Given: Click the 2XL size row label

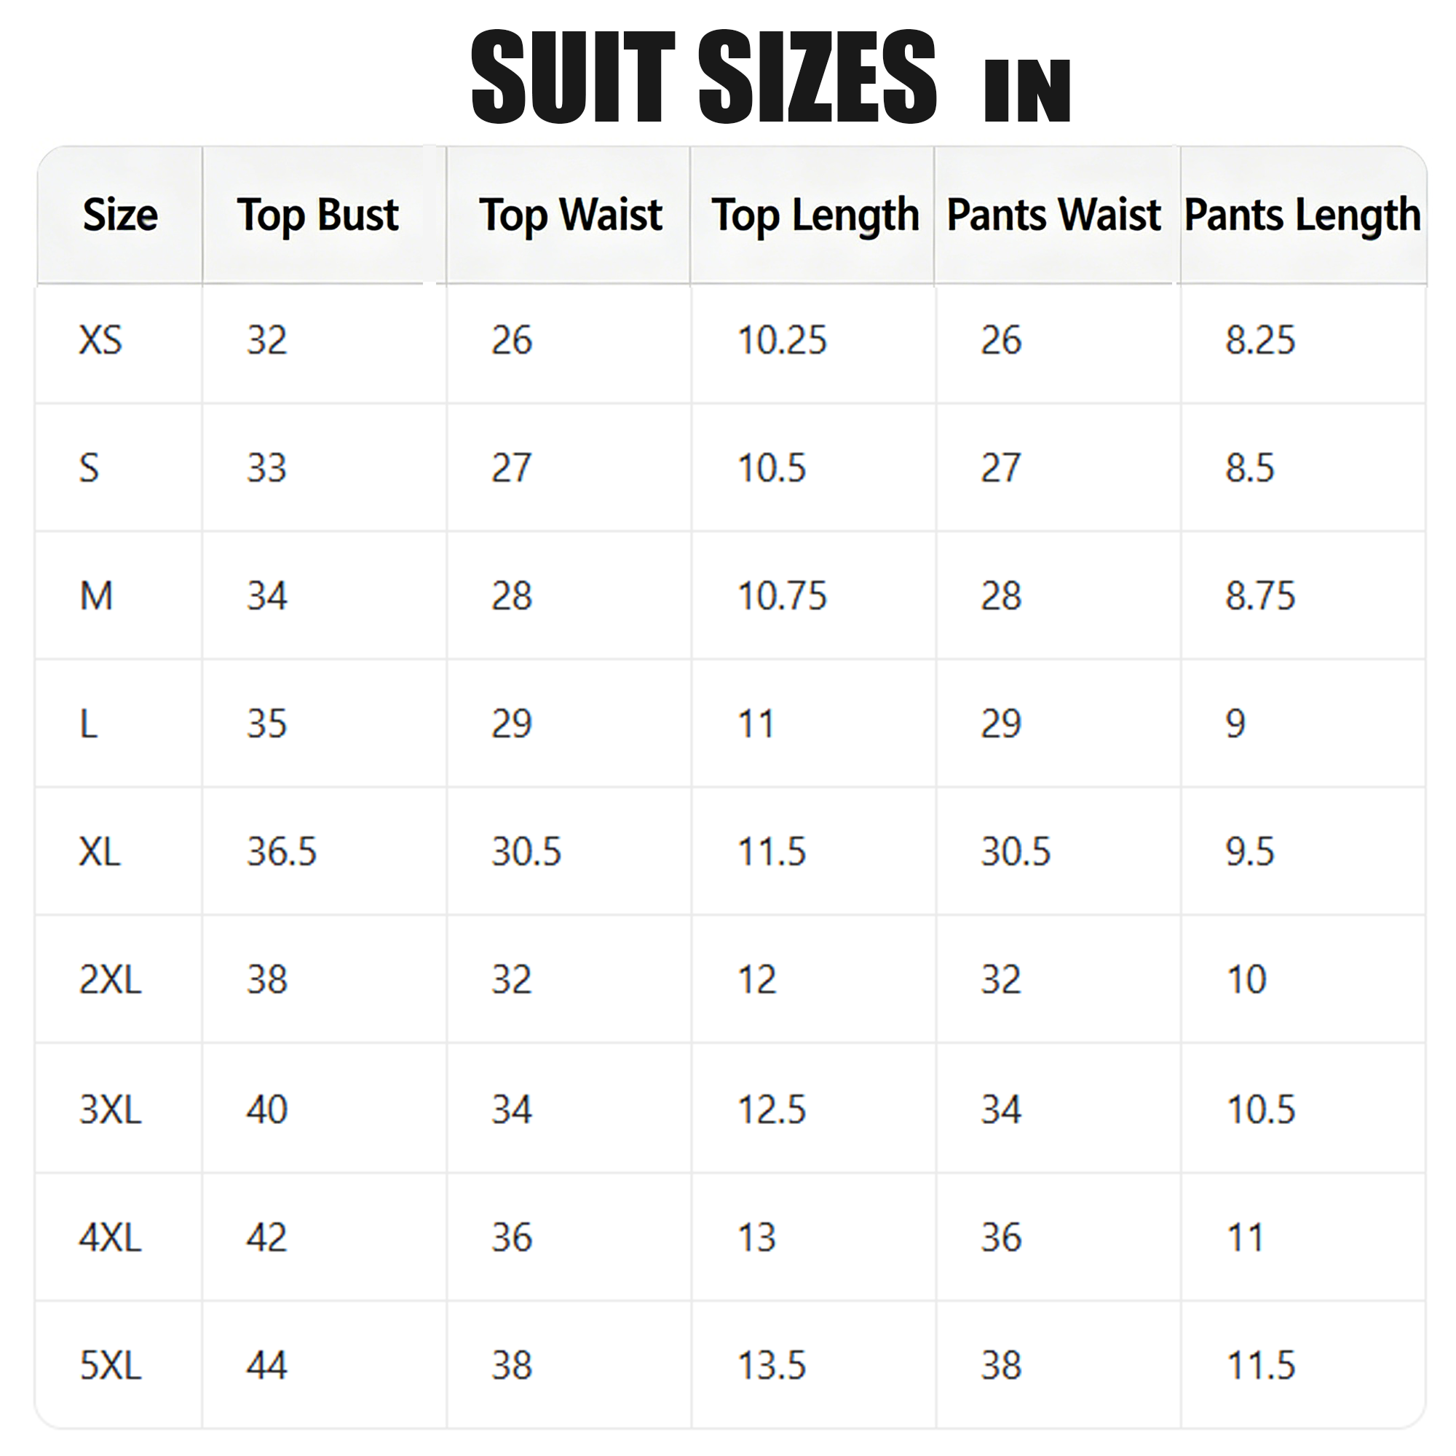Looking at the screenshot, I should (110, 980).
